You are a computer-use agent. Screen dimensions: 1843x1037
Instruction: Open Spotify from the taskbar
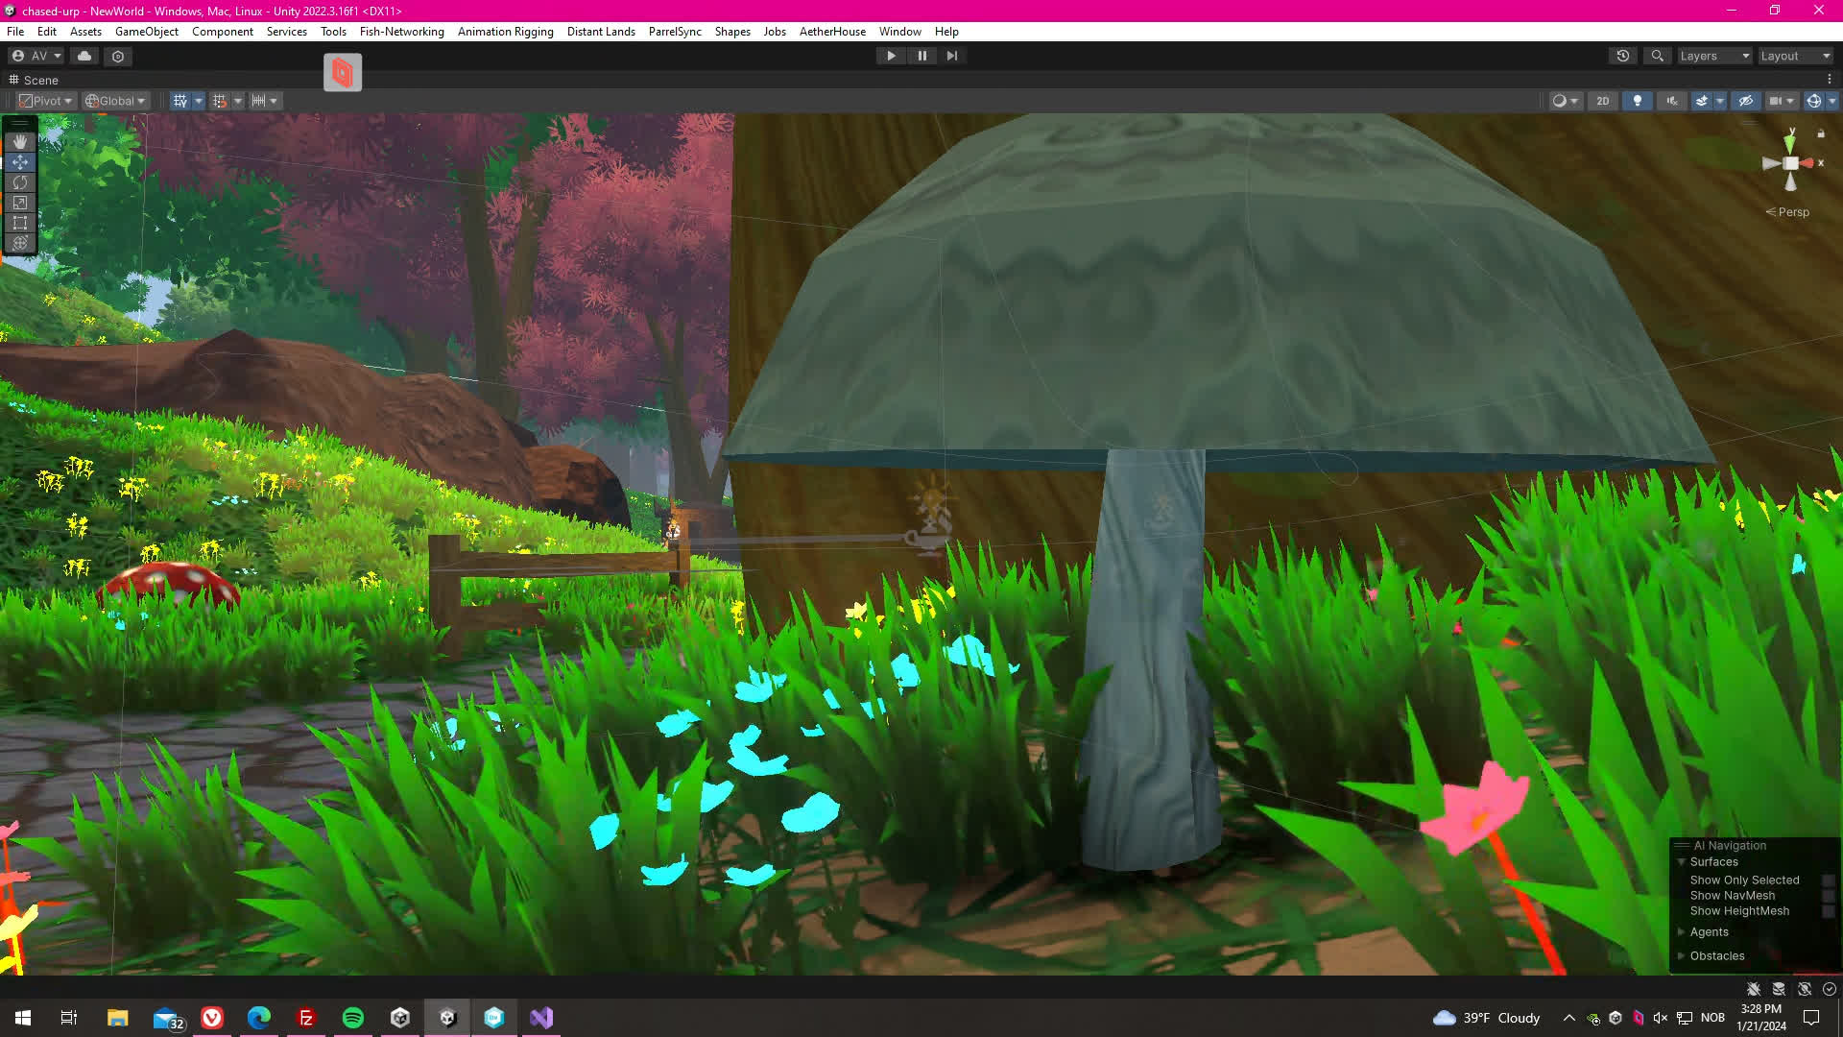[x=353, y=1018]
